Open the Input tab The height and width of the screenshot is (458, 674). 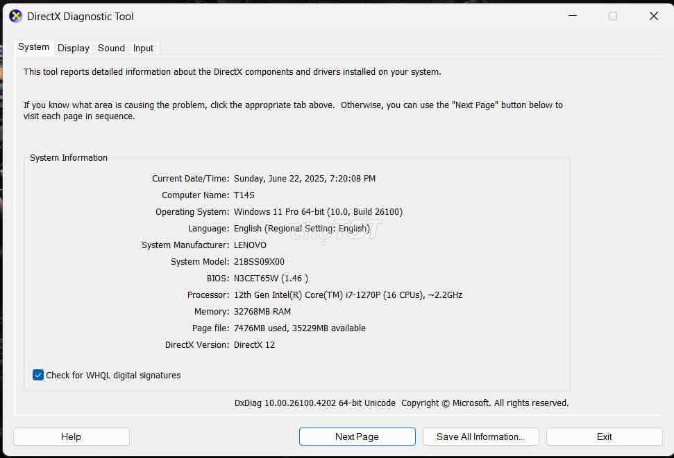pos(143,48)
